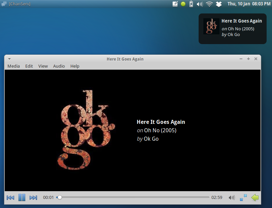Open the window menu from the titlebar arrow

click(9, 59)
